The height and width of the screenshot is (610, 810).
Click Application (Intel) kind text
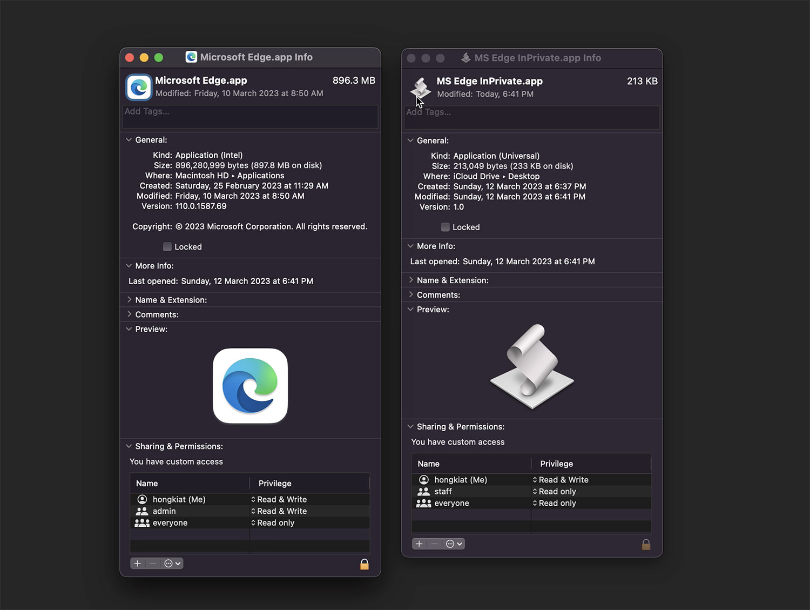pos(209,156)
